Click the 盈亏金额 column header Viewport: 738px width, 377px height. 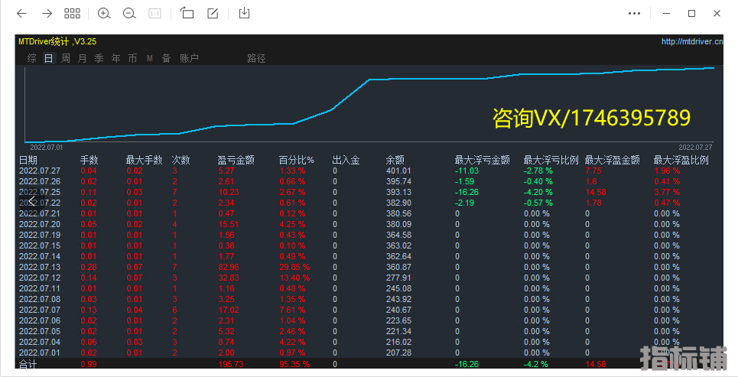tap(236, 160)
